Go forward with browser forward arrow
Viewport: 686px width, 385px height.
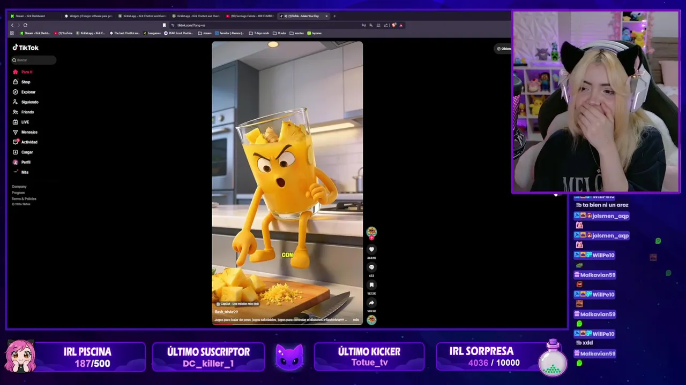point(18,25)
